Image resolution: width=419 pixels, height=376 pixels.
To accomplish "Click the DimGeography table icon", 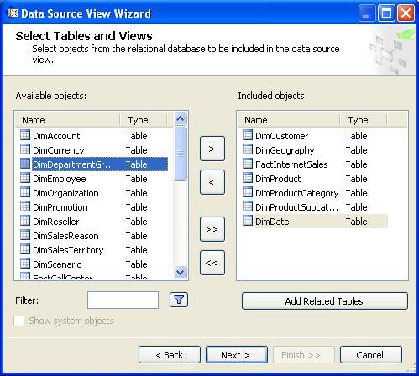I will pyautogui.click(x=248, y=149).
